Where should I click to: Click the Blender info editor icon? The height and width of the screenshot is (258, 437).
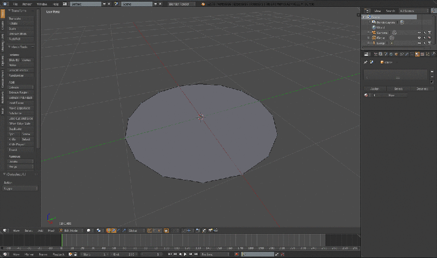click(5, 4)
